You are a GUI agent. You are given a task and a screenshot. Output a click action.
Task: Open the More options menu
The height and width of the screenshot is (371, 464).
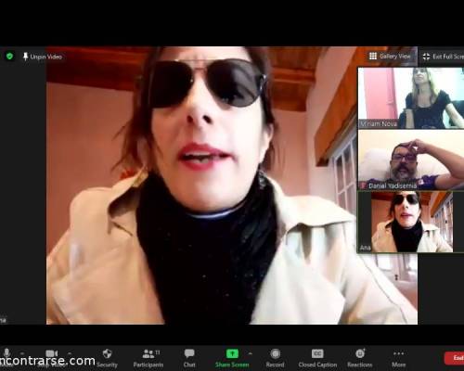click(398, 357)
